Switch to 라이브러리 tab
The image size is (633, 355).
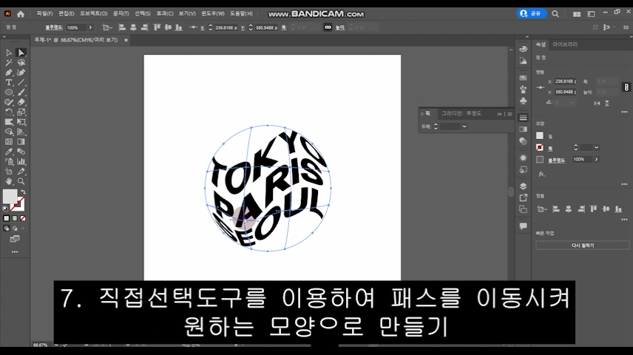[565, 44]
